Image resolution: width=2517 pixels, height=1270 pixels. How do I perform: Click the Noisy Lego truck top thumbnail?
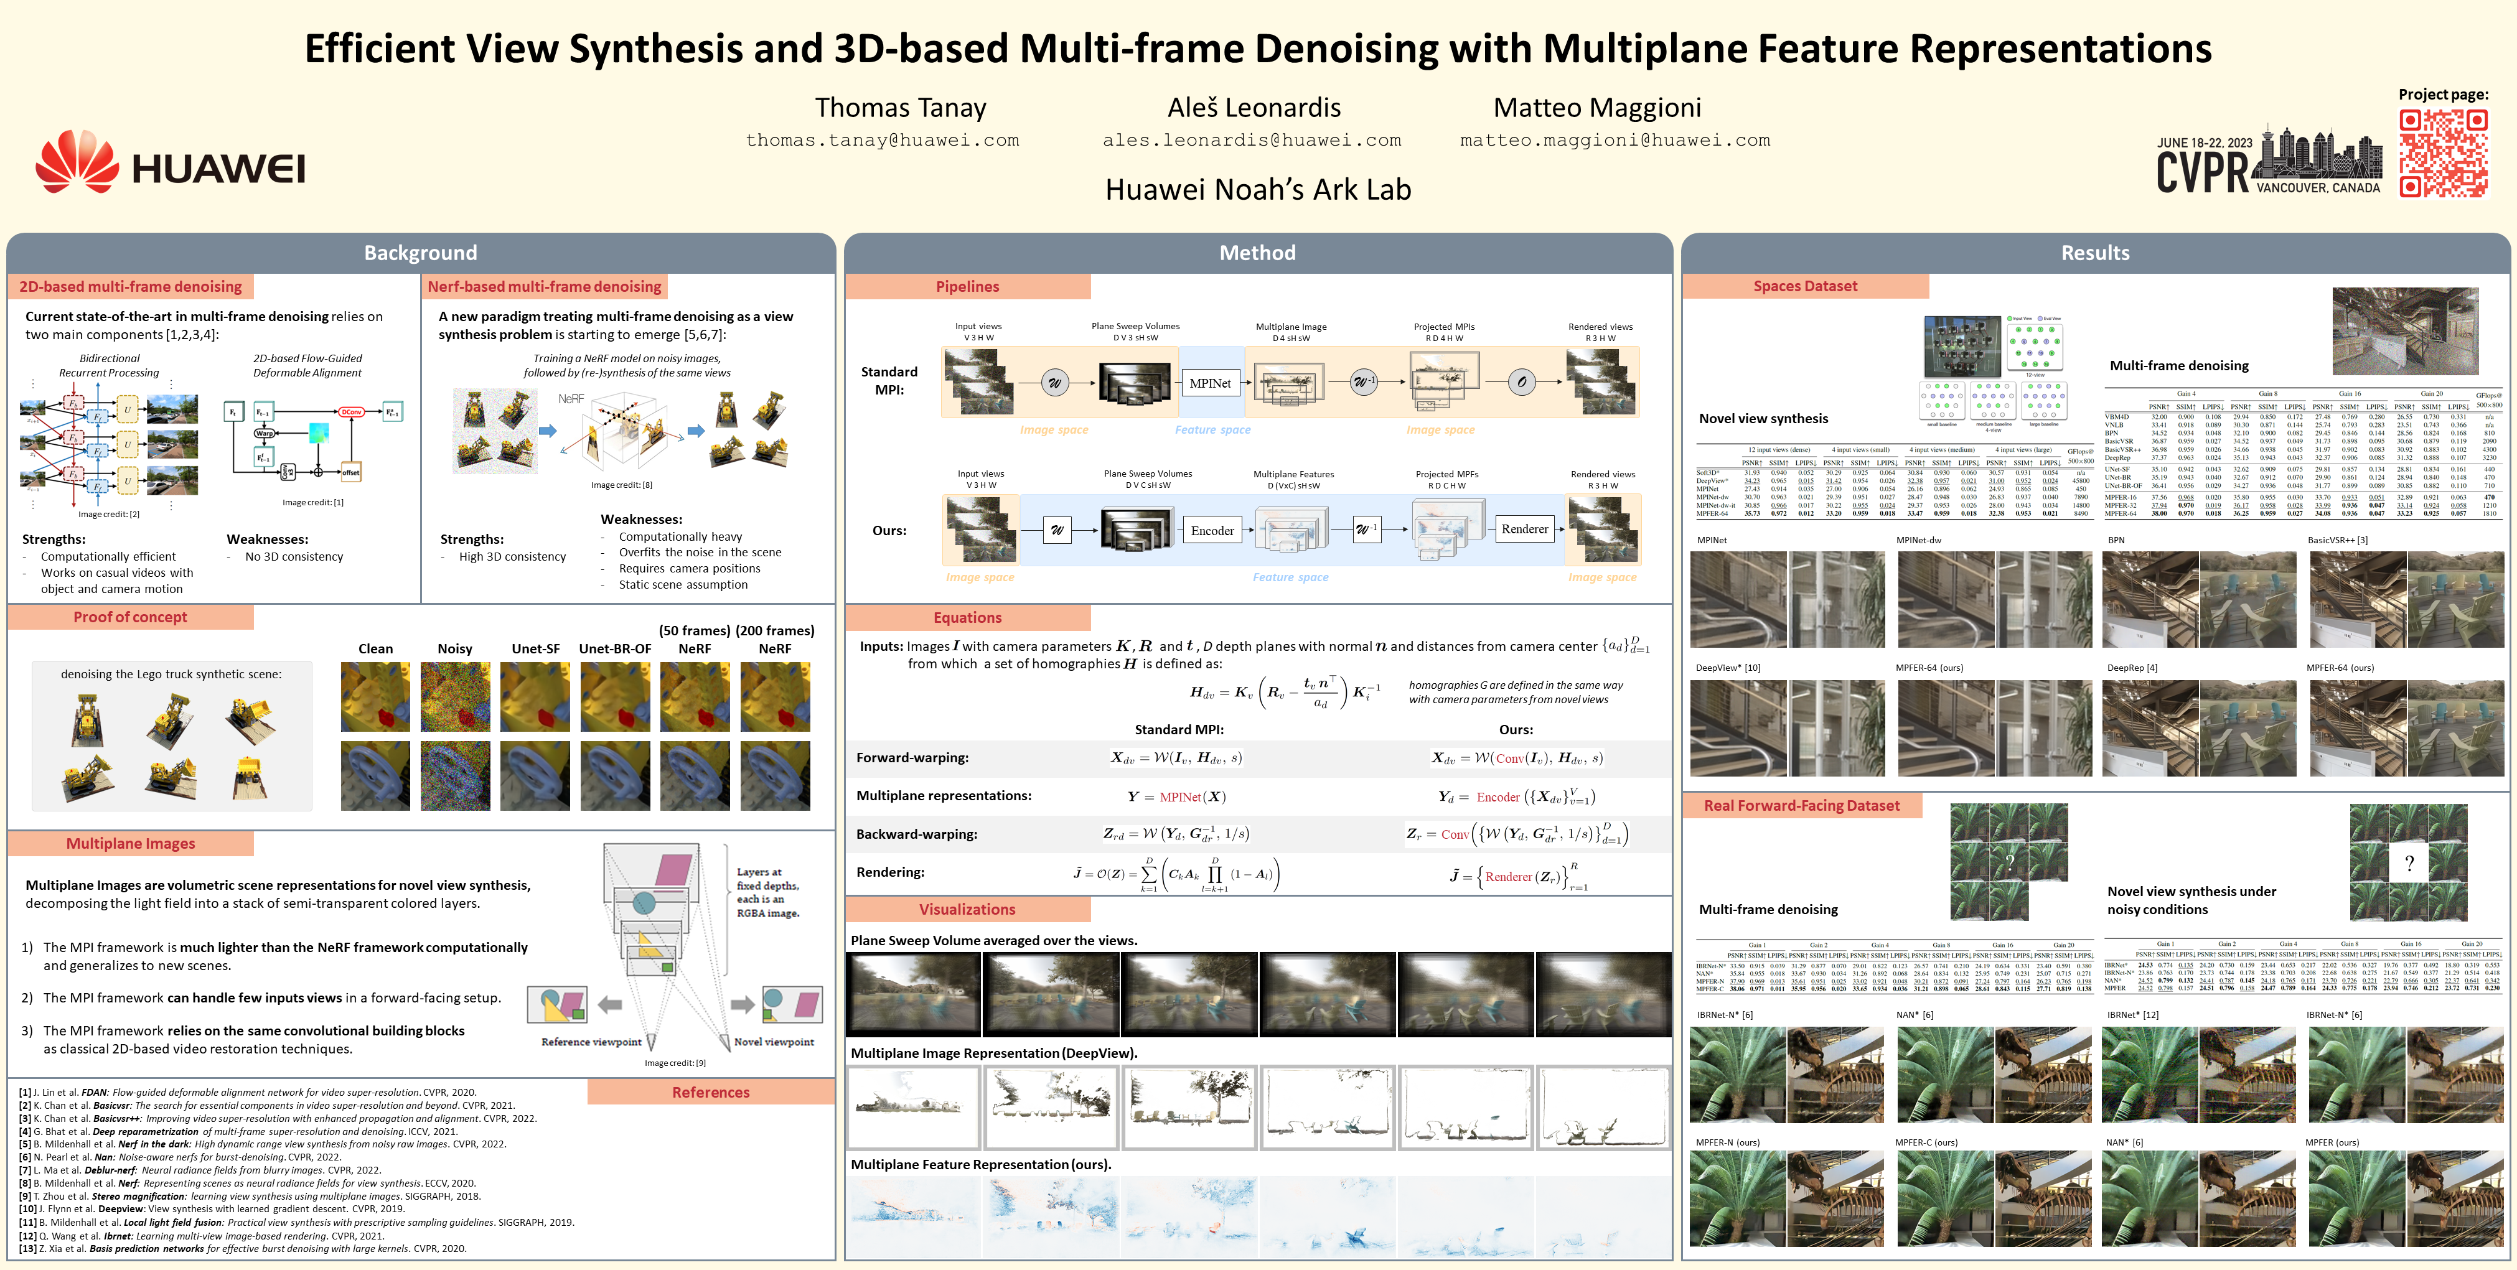click(456, 696)
